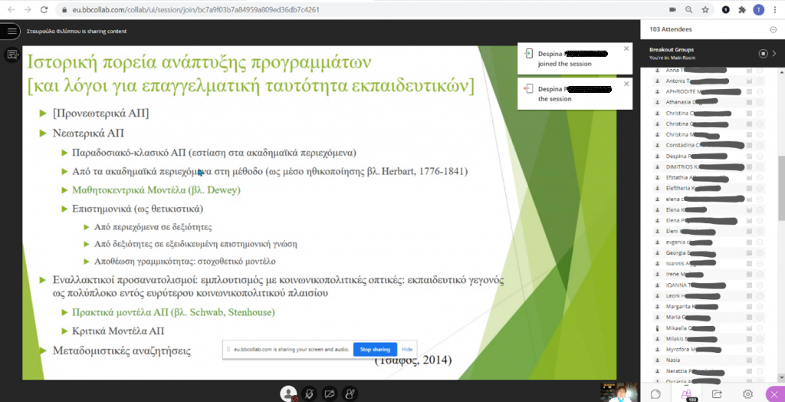This screenshot has height=402, width=785.
Task: Click the joined session icon in notification
Action: point(527,54)
